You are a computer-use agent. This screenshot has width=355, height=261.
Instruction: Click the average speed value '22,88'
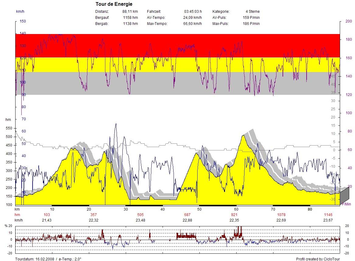coord(187,220)
